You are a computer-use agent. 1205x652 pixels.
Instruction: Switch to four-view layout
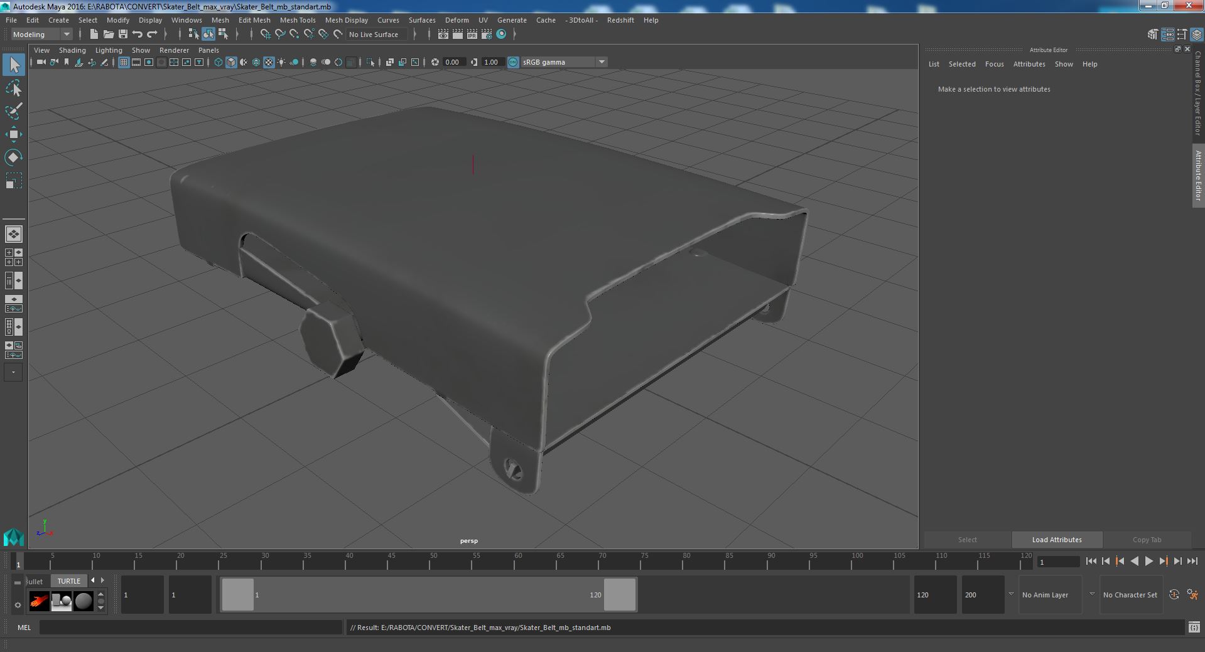[13, 257]
